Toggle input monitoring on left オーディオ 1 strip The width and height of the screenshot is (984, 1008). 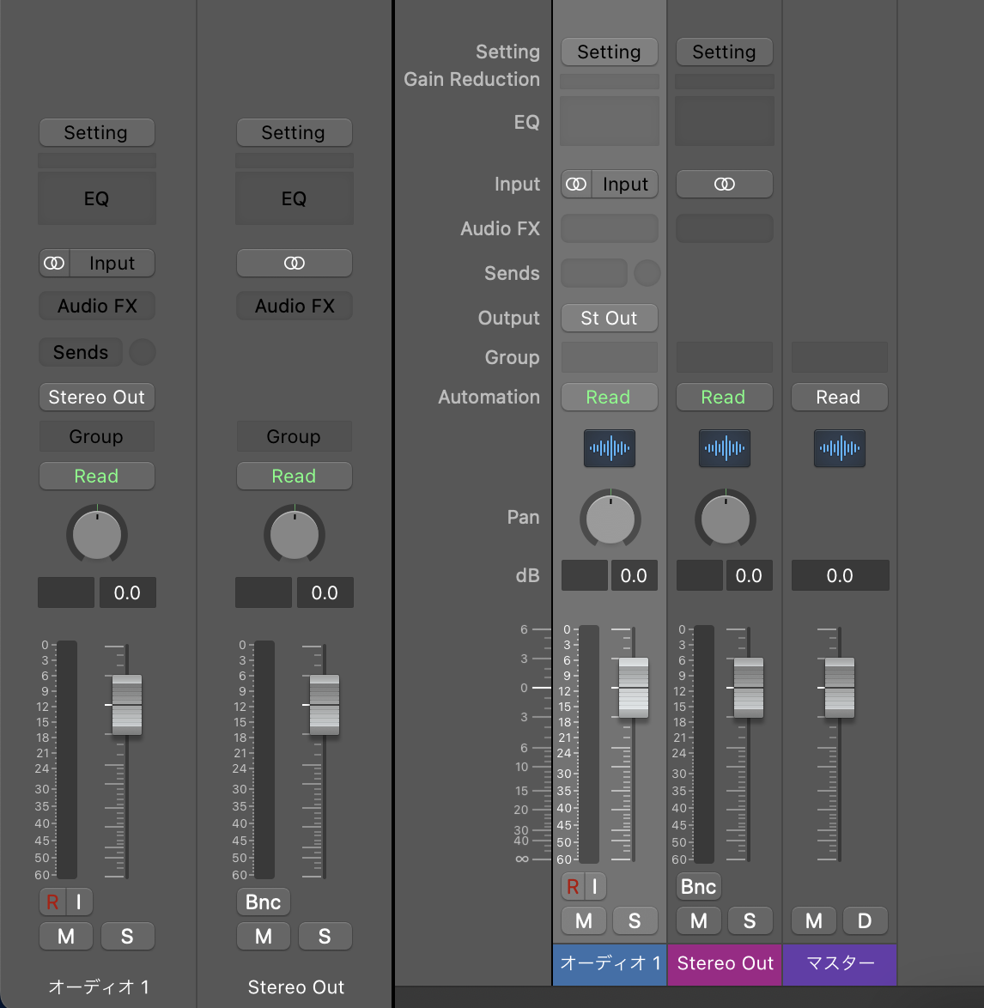[79, 902]
